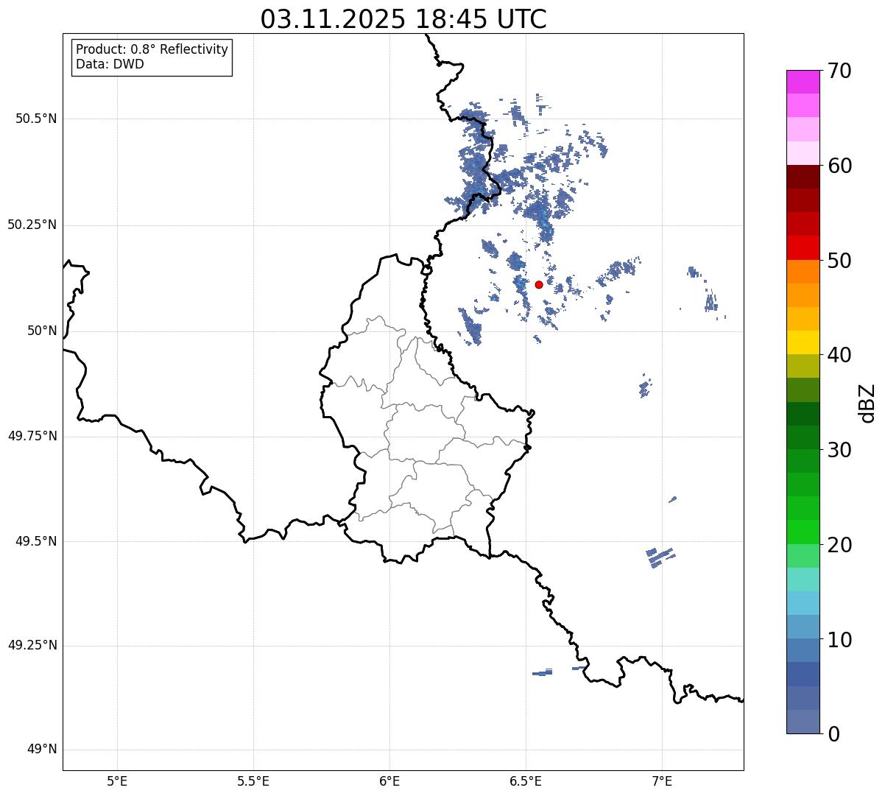Pick the bright green 20 dBZ swatch
Screen dimensions: 885x796
click(x=798, y=532)
